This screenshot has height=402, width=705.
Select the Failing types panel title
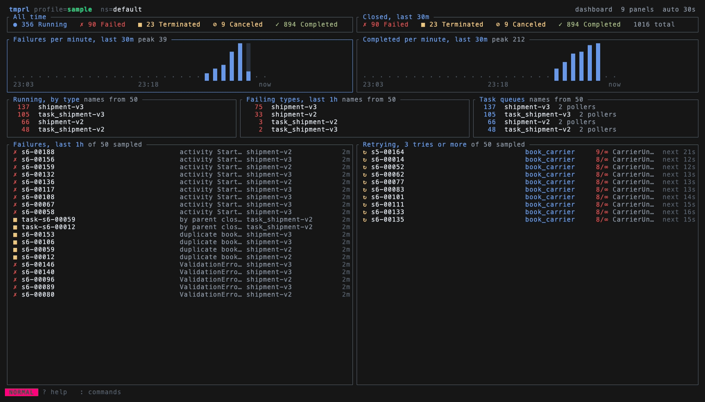point(292,99)
